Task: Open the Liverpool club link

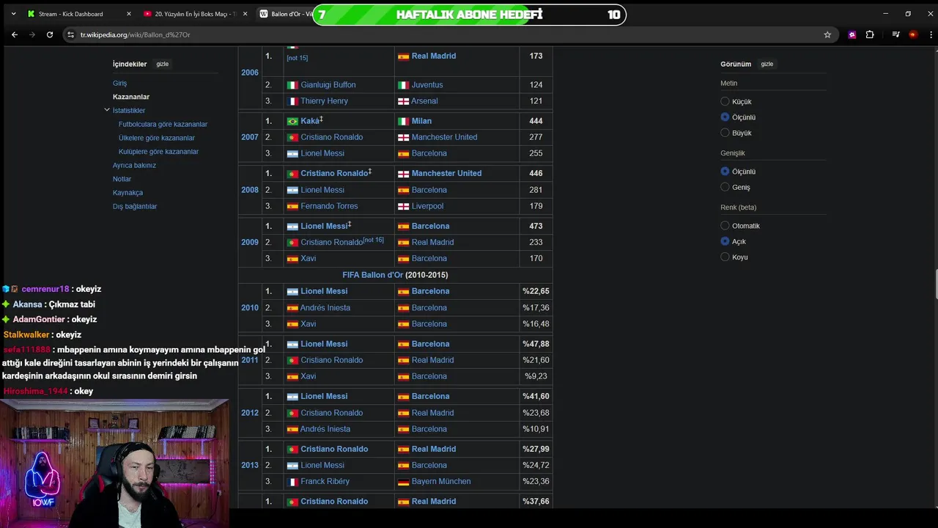Action: [x=427, y=206]
